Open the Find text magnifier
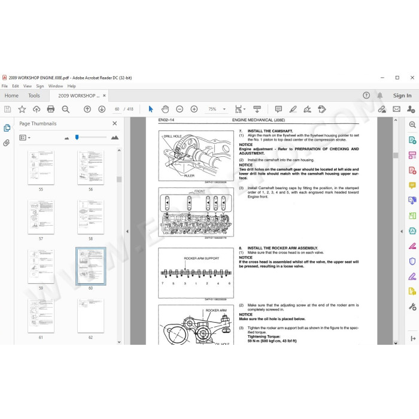The image size is (419, 419). click(x=65, y=109)
